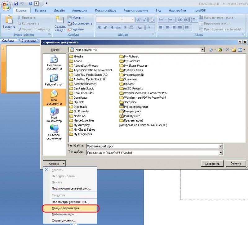Image resolution: width=248 pixels, height=225 pixels.
Task: Choose Параметры сохранения... menu item
Action: click(70, 202)
